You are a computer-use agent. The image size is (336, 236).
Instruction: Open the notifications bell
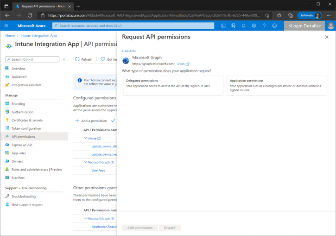tap(244, 26)
